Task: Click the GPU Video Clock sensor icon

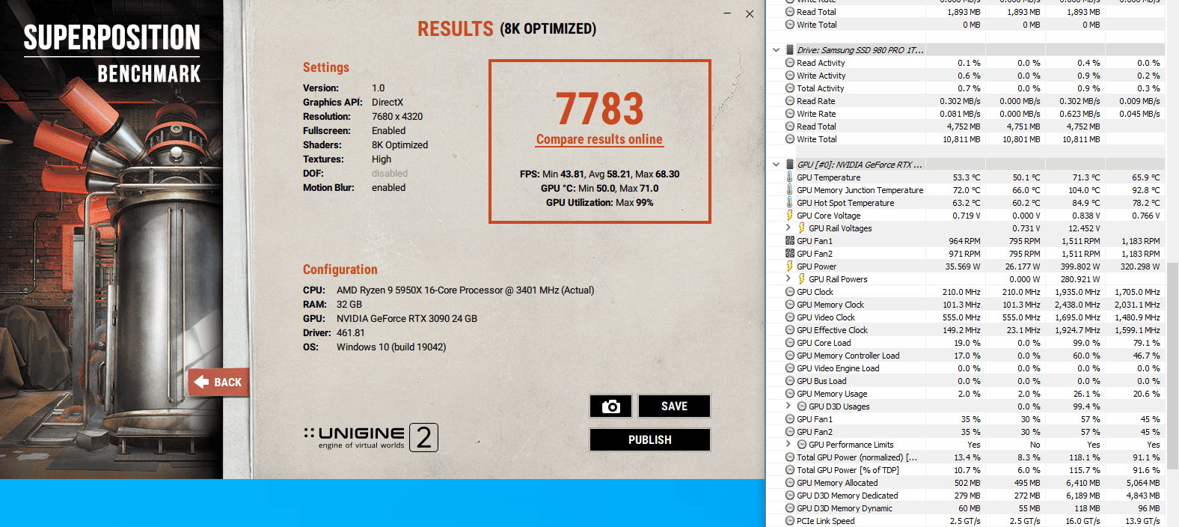Action: tap(790, 317)
